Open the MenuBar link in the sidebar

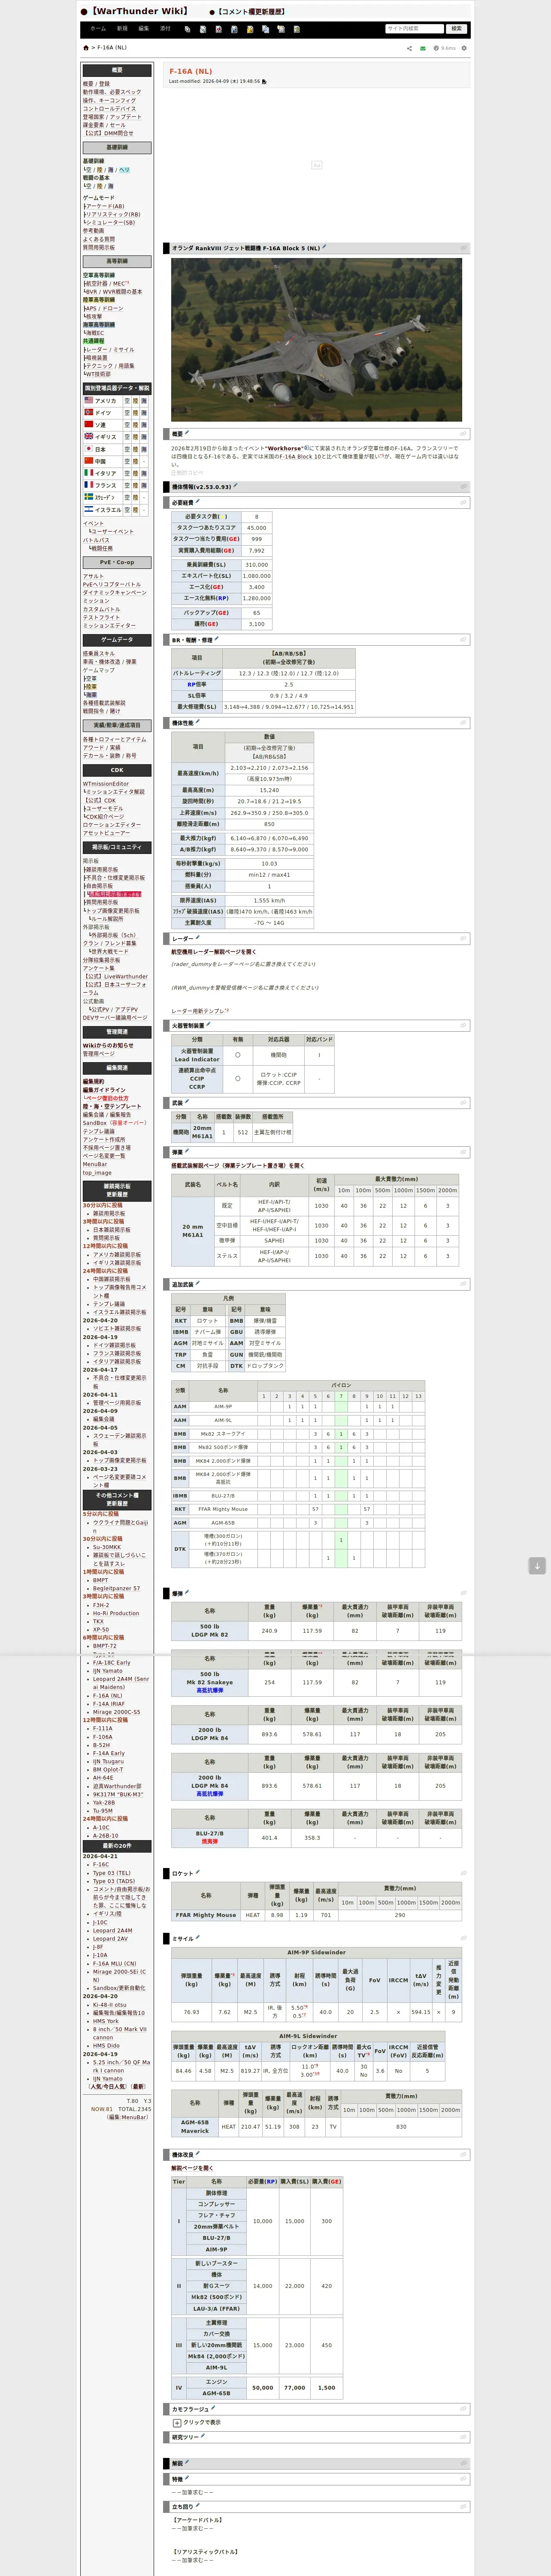tap(94, 1164)
